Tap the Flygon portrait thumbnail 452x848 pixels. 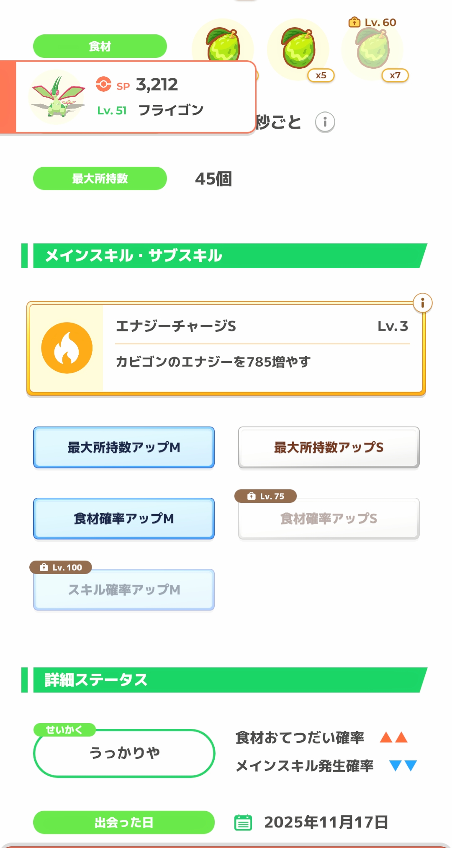[58, 97]
